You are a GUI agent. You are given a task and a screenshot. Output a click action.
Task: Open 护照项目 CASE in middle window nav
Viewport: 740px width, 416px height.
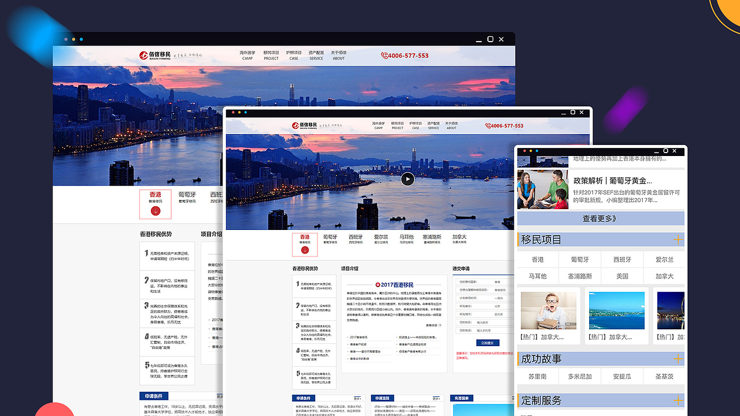pyautogui.click(x=416, y=125)
